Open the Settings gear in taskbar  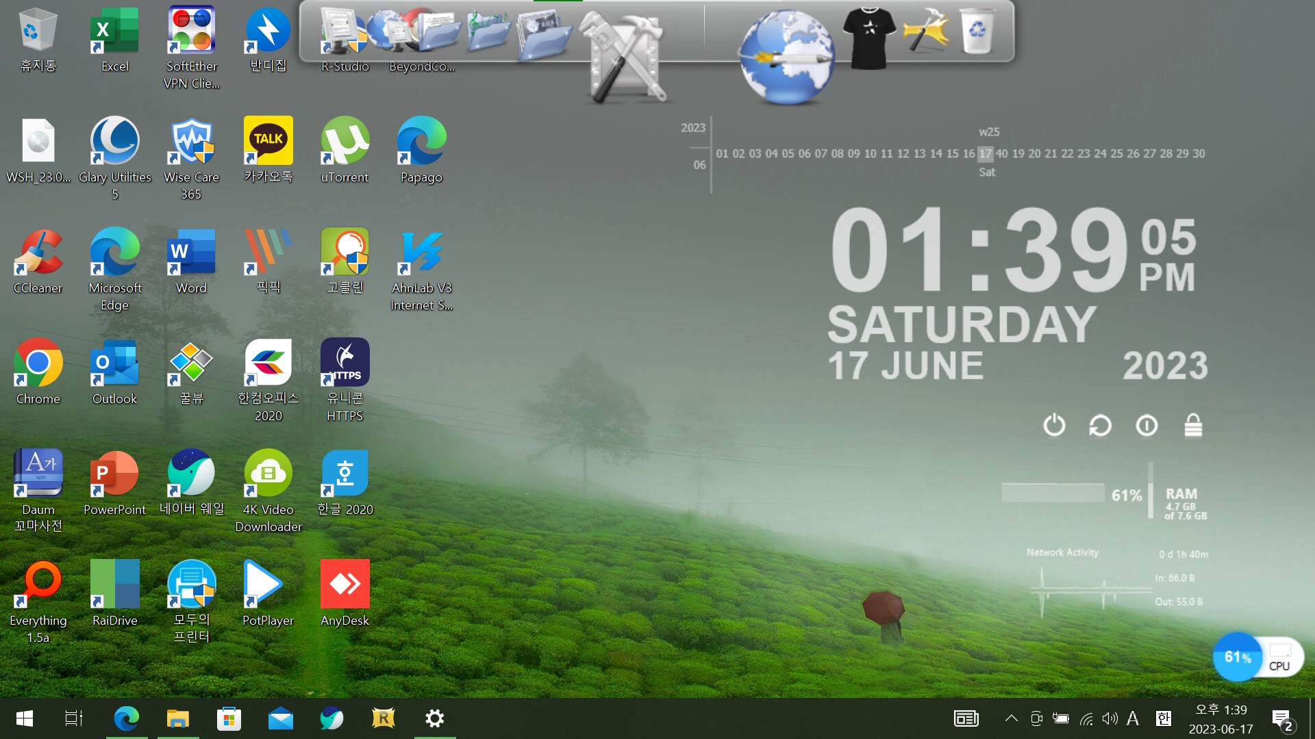pyautogui.click(x=435, y=718)
